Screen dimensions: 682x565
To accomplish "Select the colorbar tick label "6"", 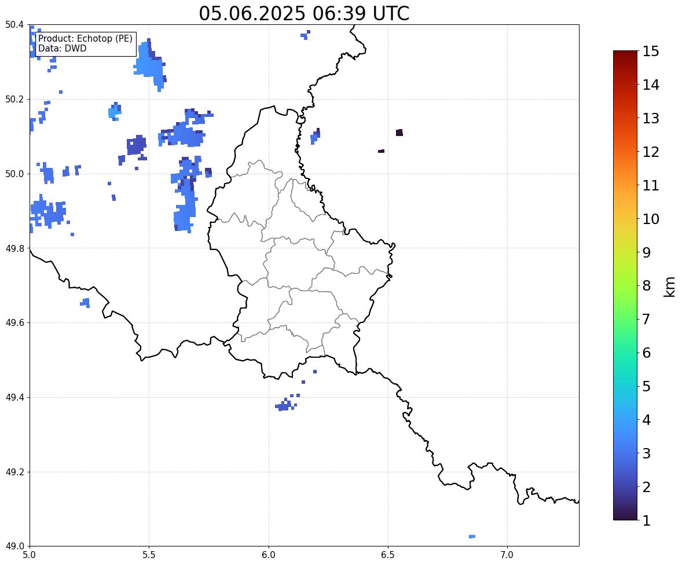I will click(647, 353).
